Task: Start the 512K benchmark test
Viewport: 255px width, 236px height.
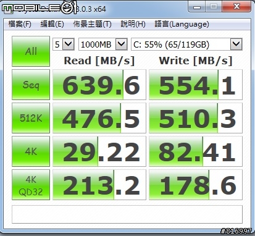Action: point(31,118)
